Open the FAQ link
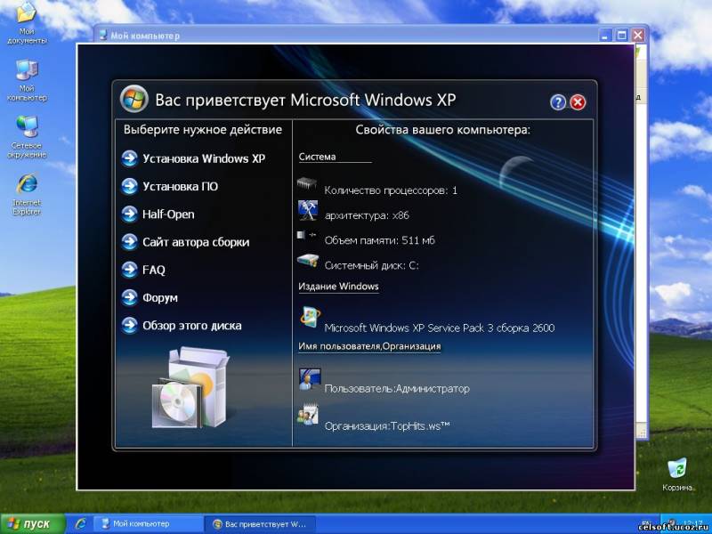Viewport: 712px width, 534px height. coord(153,270)
